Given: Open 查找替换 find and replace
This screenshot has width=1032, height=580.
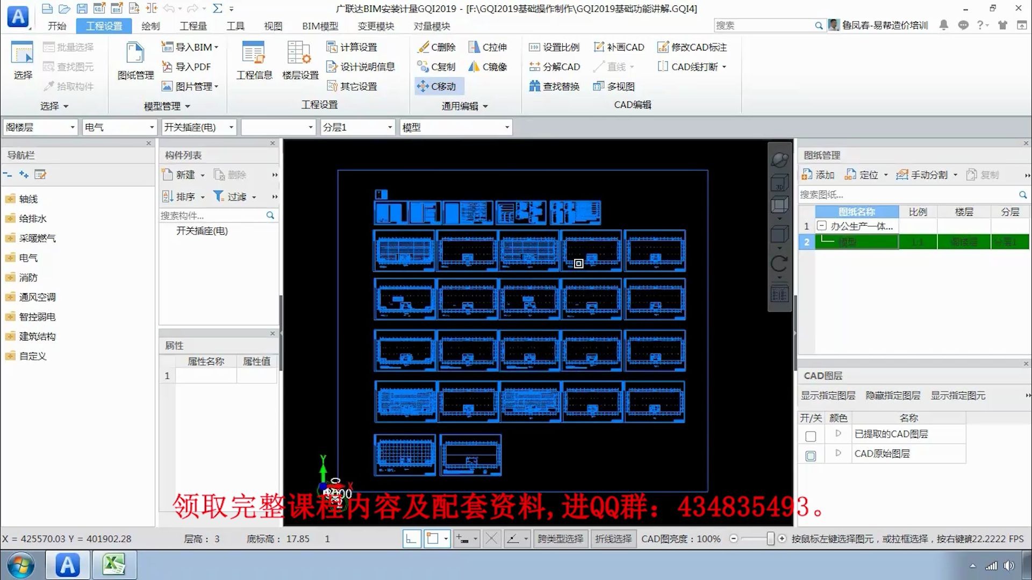Looking at the screenshot, I should (555, 86).
